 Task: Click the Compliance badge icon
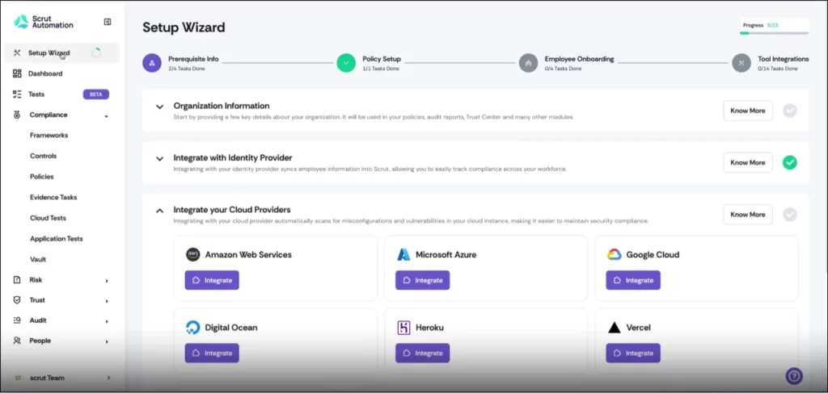(x=17, y=115)
